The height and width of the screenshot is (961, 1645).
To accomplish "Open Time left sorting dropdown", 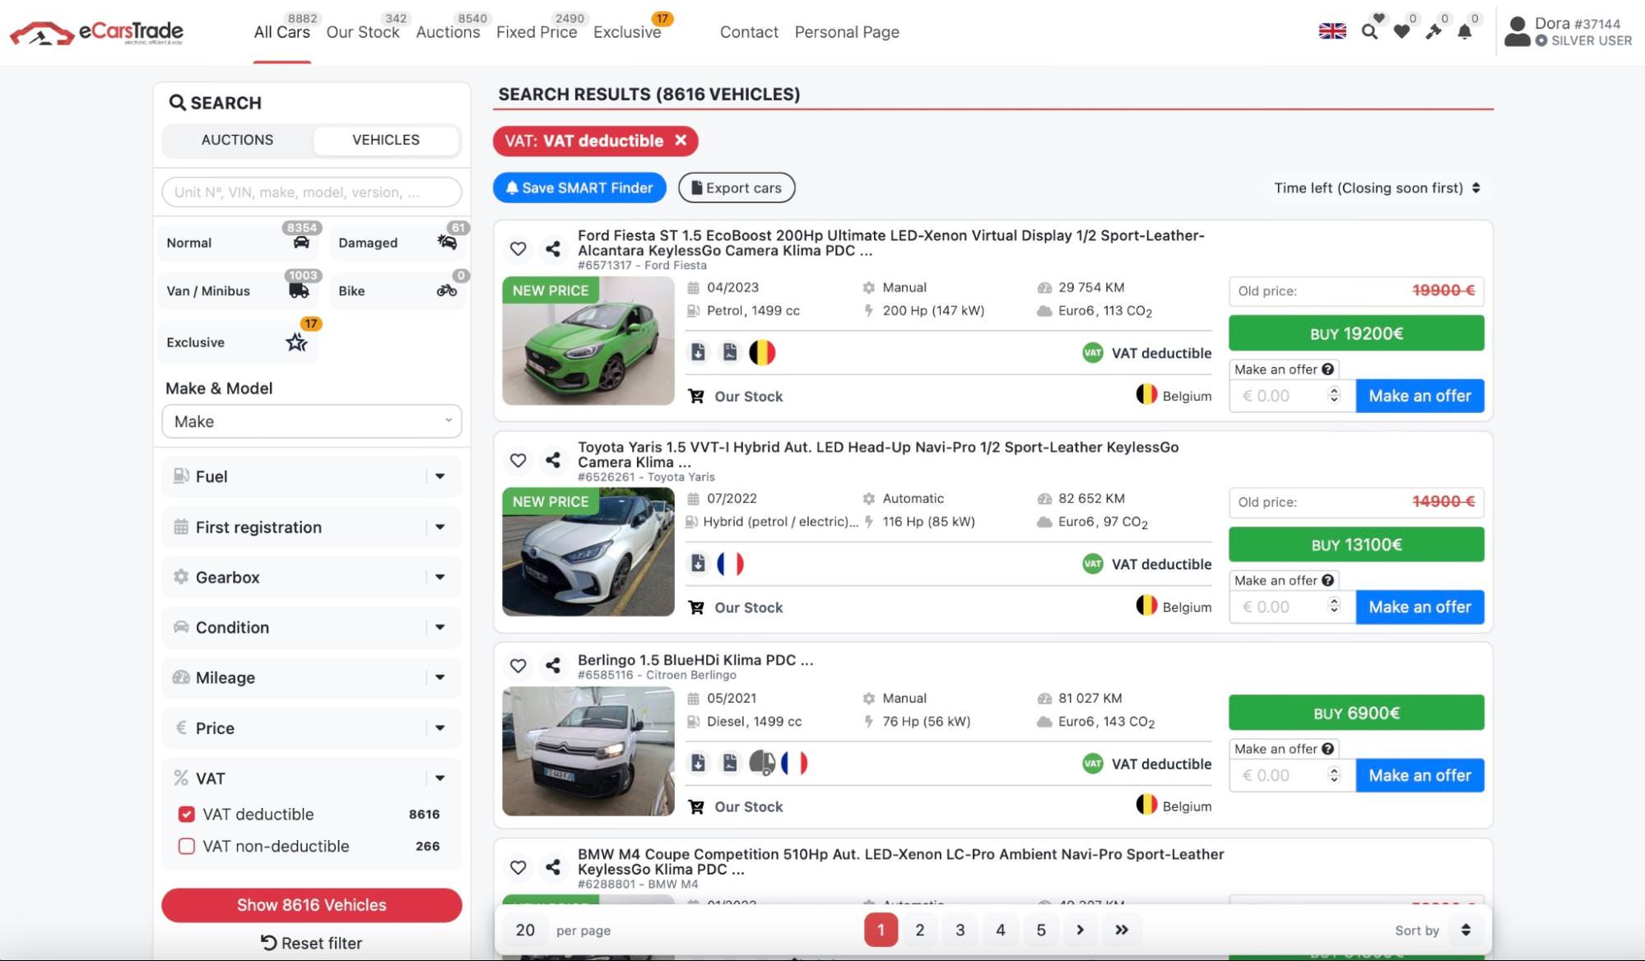I will [1377, 188].
